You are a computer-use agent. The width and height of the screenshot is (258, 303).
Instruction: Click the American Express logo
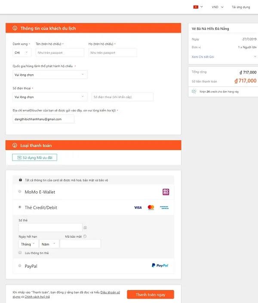tap(164, 208)
